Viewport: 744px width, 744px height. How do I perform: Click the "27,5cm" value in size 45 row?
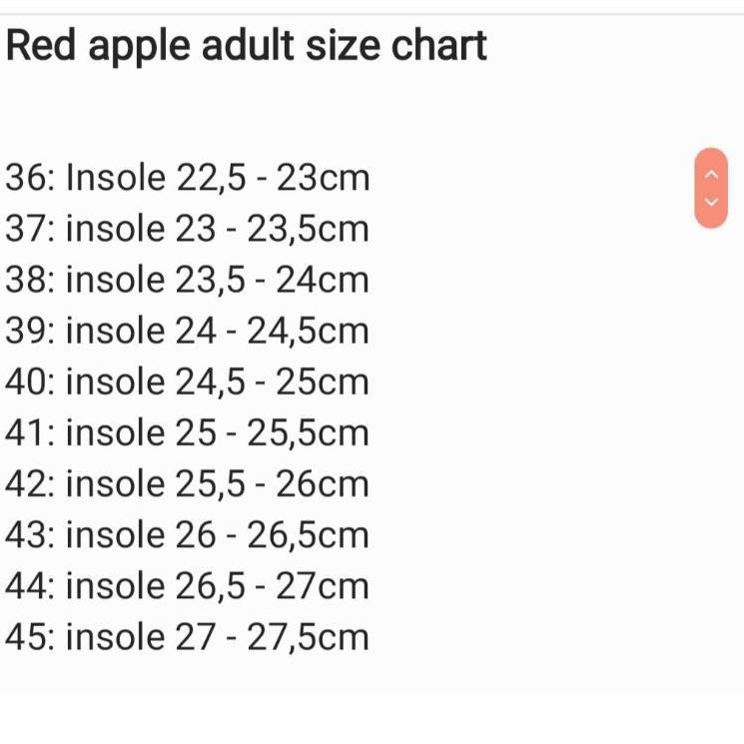coord(308,637)
